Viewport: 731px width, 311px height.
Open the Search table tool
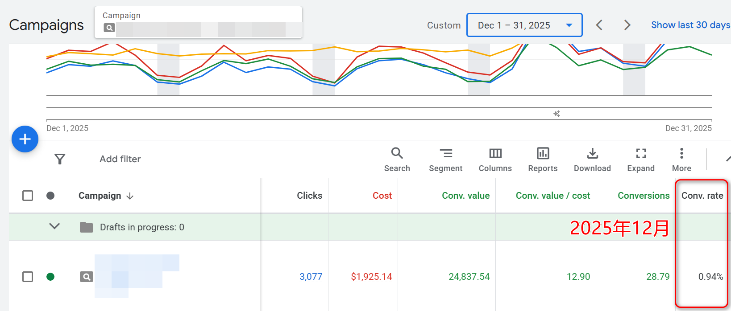[397, 160]
